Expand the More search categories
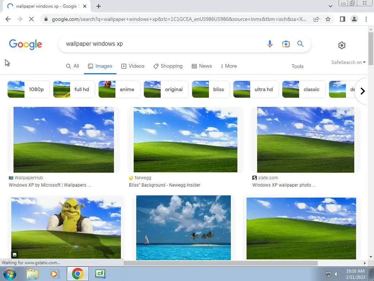Image resolution: width=374 pixels, height=281 pixels. (x=229, y=66)
